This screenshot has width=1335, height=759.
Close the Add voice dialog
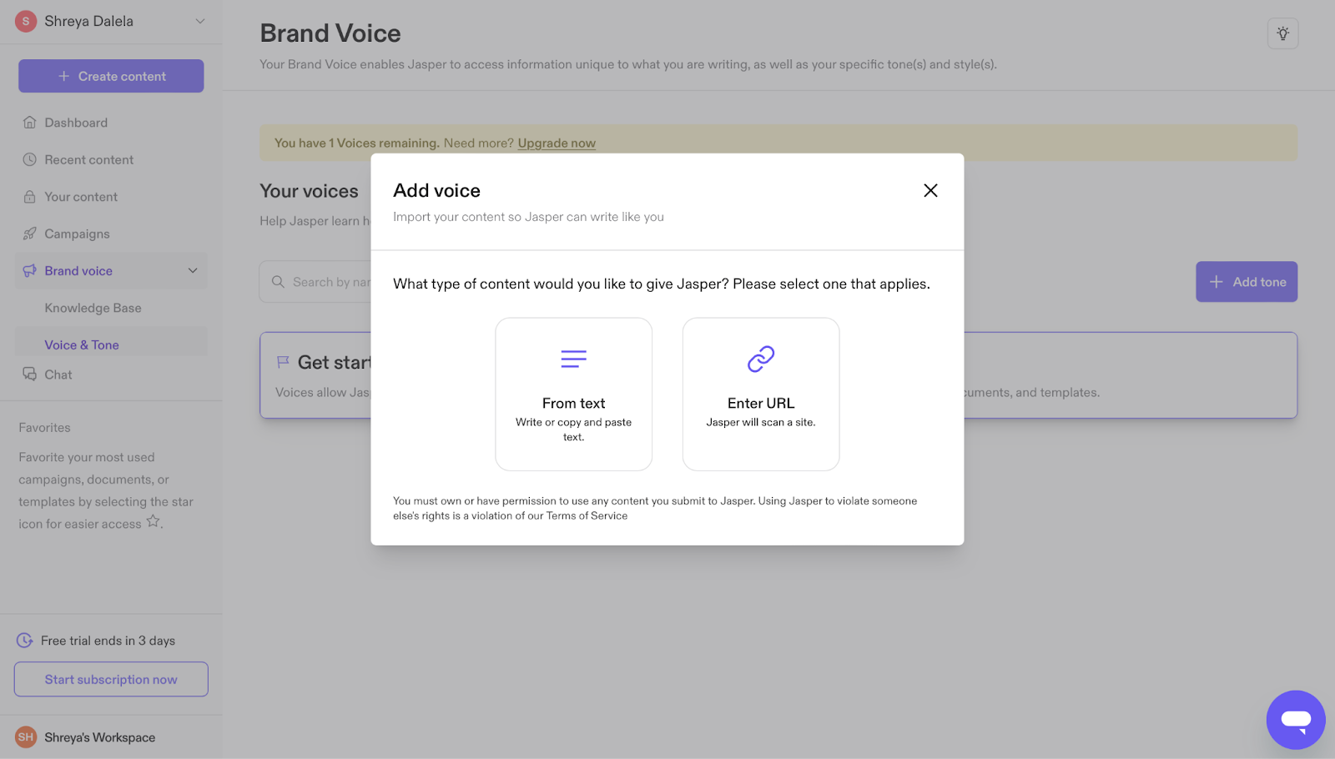930,190
